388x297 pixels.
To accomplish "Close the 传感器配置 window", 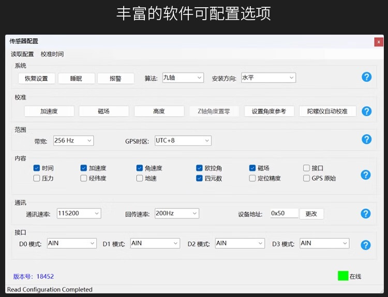I will tap(379, 41).
